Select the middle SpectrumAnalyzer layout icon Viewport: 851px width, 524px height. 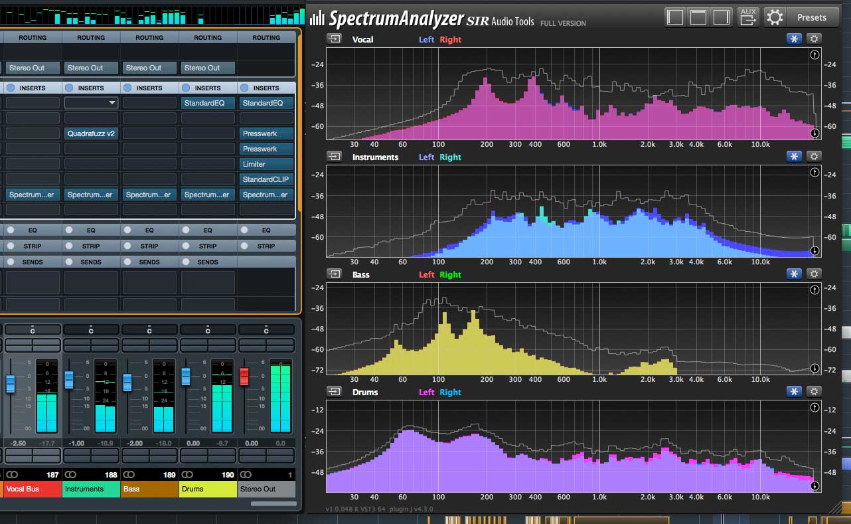pyautogui.click(x=698, y=17)
